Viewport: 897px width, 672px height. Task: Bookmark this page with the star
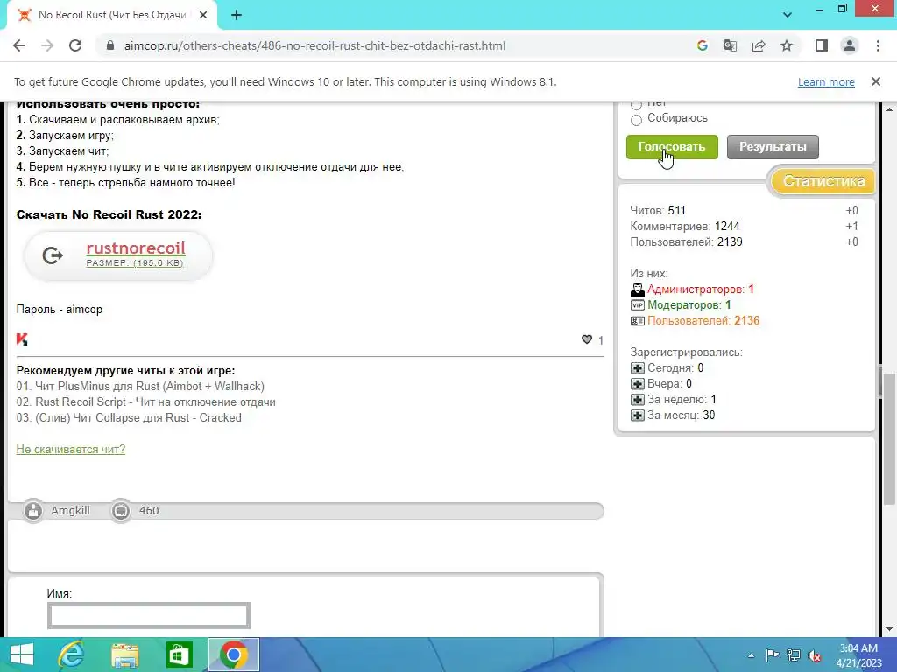(787, 45)
